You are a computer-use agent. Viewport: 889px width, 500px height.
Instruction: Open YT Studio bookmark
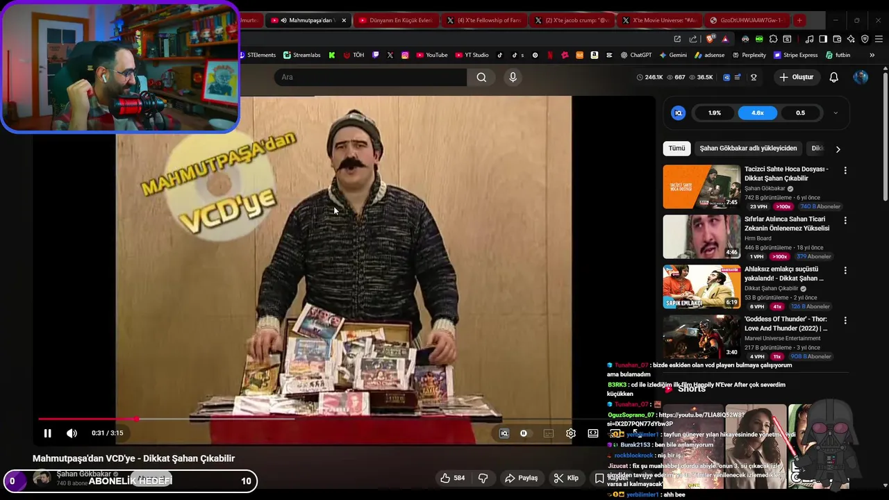click(x=472, y=55)
